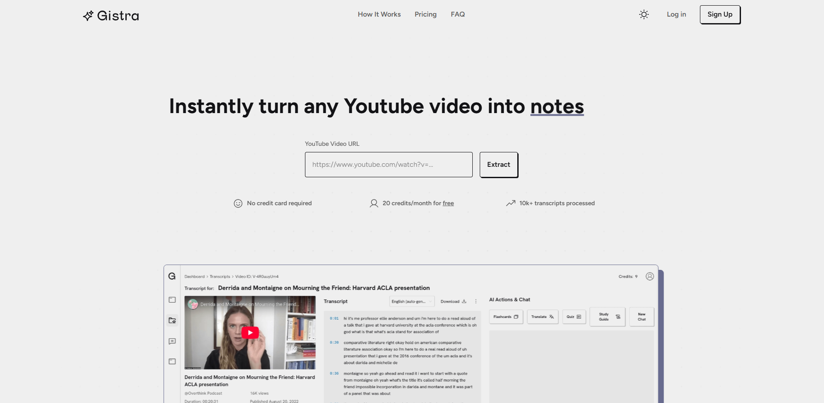Click the transcript Download icon

tap(464, 302)
